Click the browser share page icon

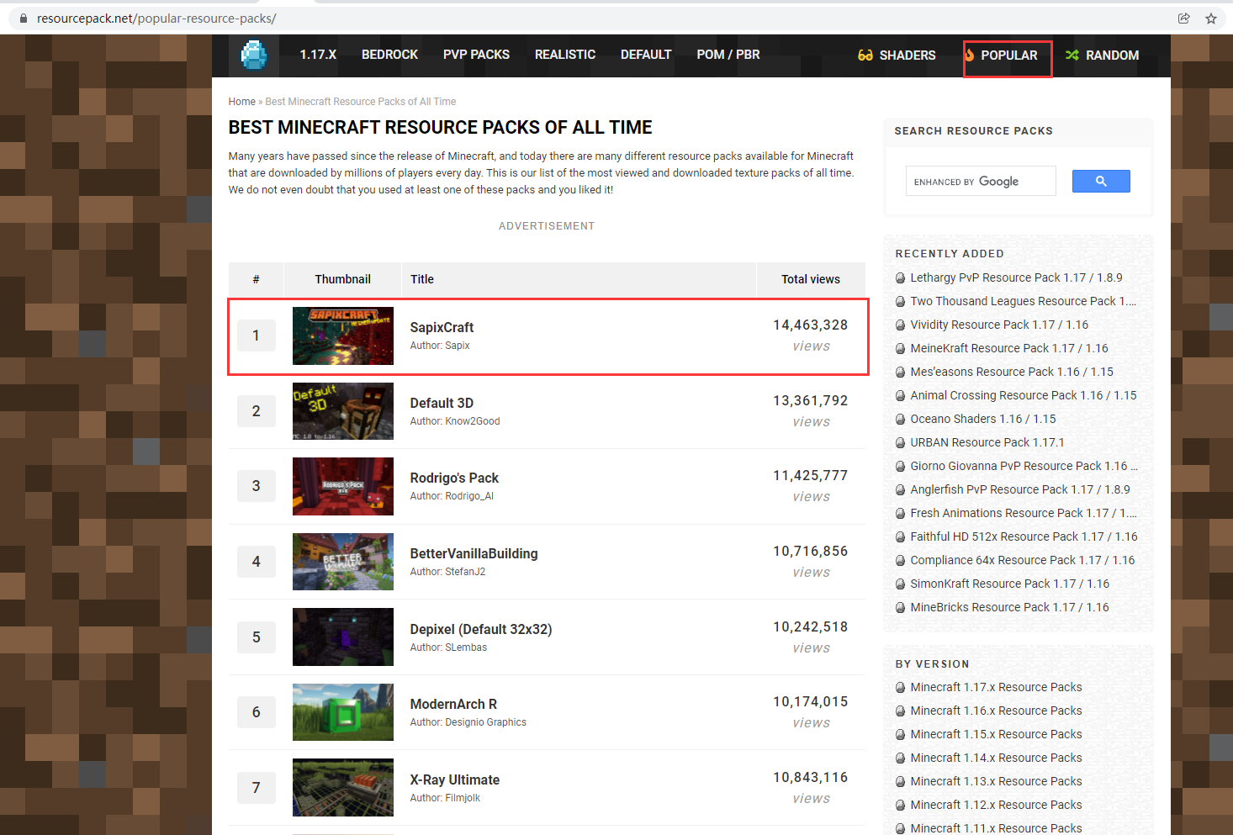pyautogui.click(x=1183, y=18)
